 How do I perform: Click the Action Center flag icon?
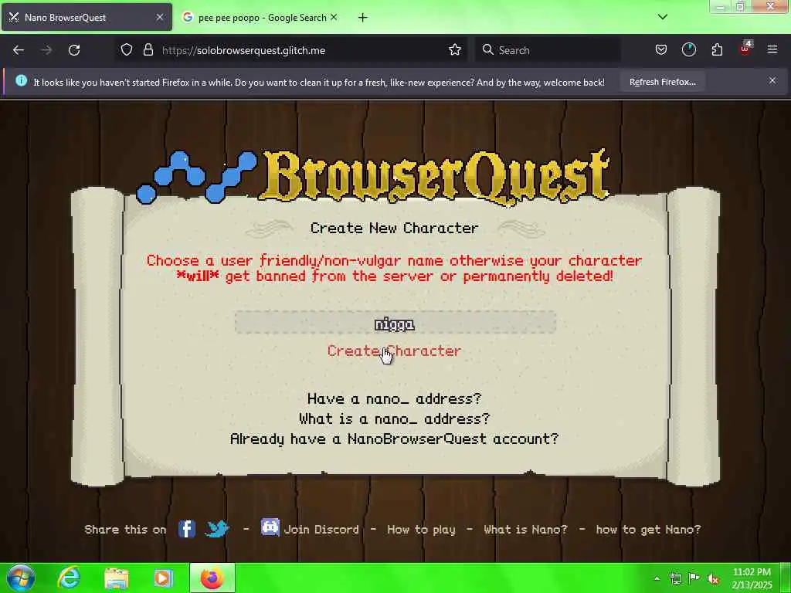pos(694,578)
